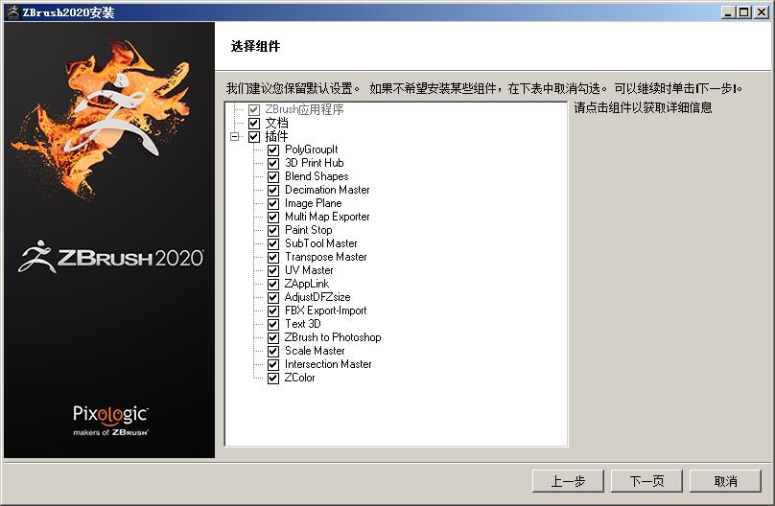775x506 pixels.
Task: Toggle the 插件 parent checkbox
Action: 254,137
